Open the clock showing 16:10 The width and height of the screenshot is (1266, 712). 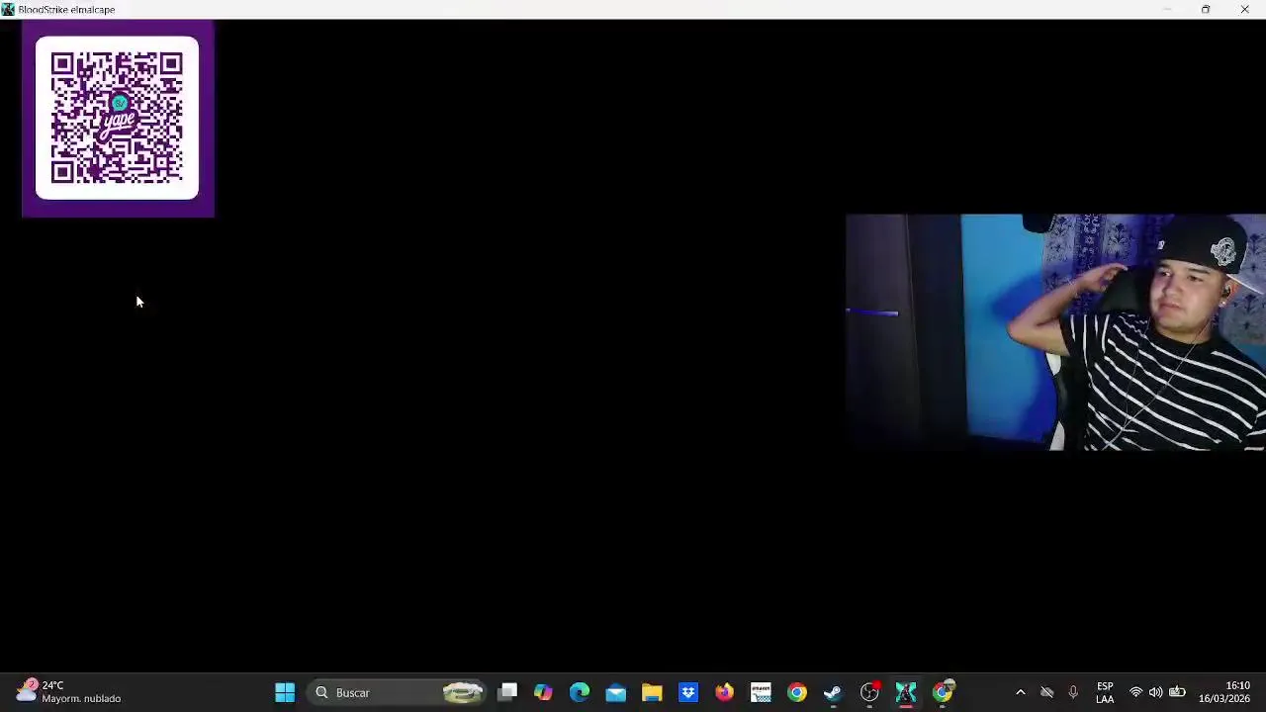(1224, 692)
